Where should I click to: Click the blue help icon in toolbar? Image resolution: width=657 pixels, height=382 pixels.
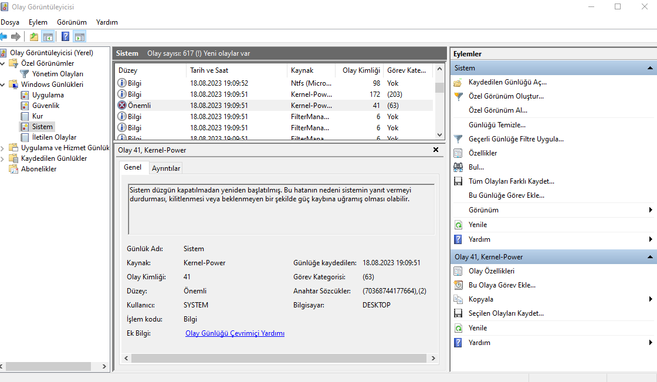[x=65, y=36]
